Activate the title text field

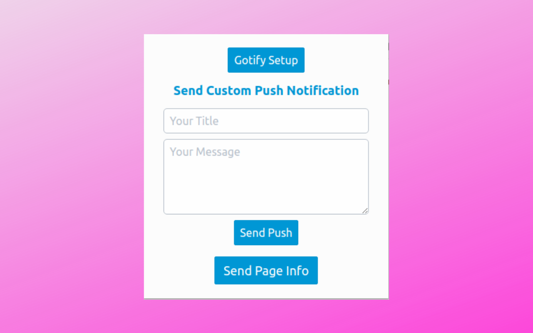pyautogui.click(x=266, y=121)
